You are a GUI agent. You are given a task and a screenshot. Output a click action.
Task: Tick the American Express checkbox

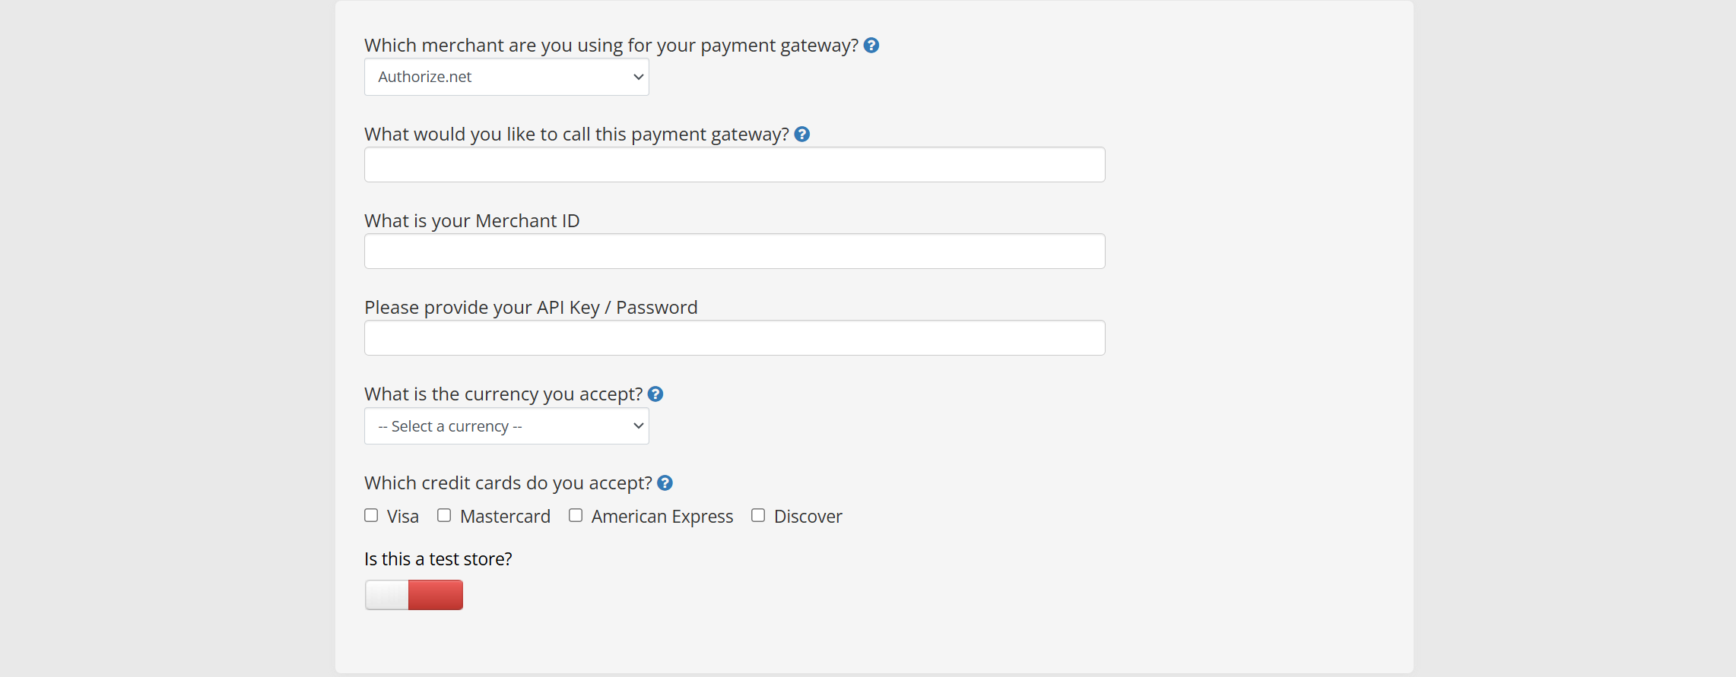point(576,515)
